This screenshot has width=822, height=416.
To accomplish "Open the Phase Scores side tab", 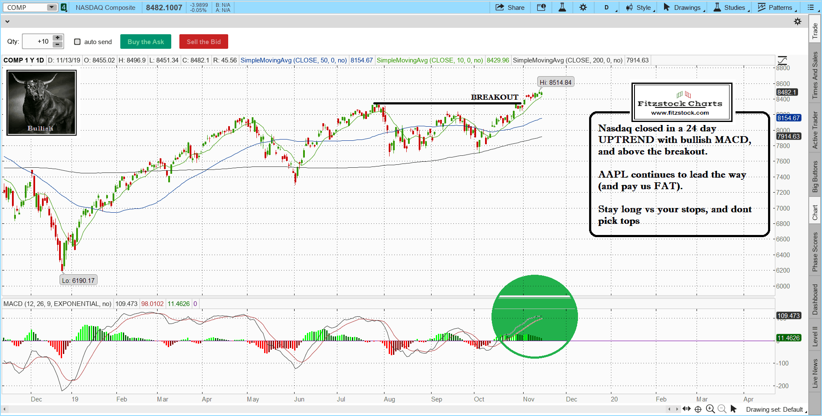I will (815, 252).
